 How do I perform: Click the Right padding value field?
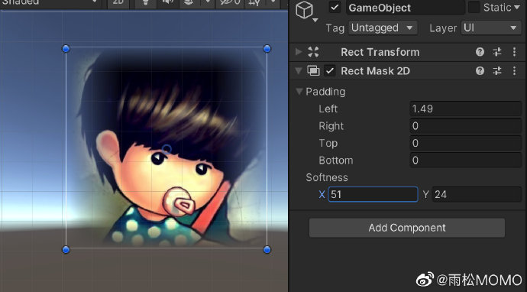pyautogui.click(x=465, y=126)
